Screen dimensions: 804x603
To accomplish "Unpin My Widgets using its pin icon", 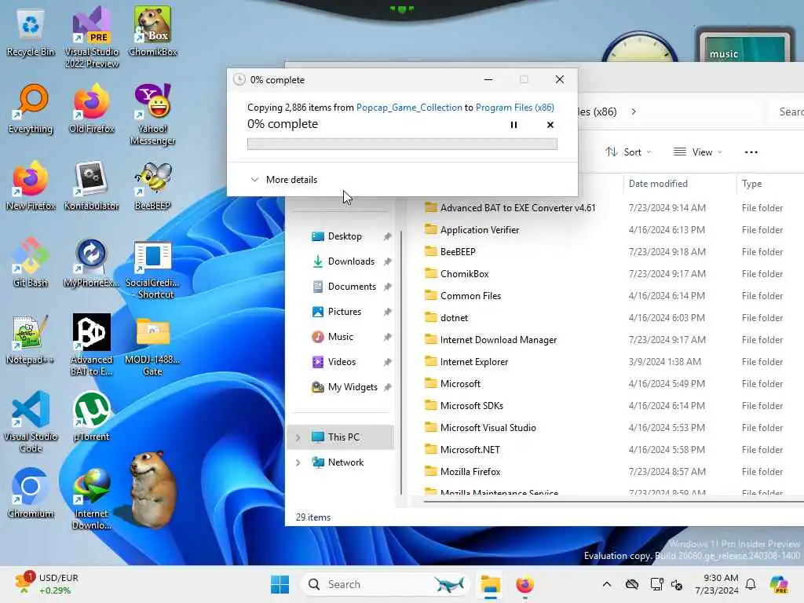I will pyautogui.click(x=387, y=387).
